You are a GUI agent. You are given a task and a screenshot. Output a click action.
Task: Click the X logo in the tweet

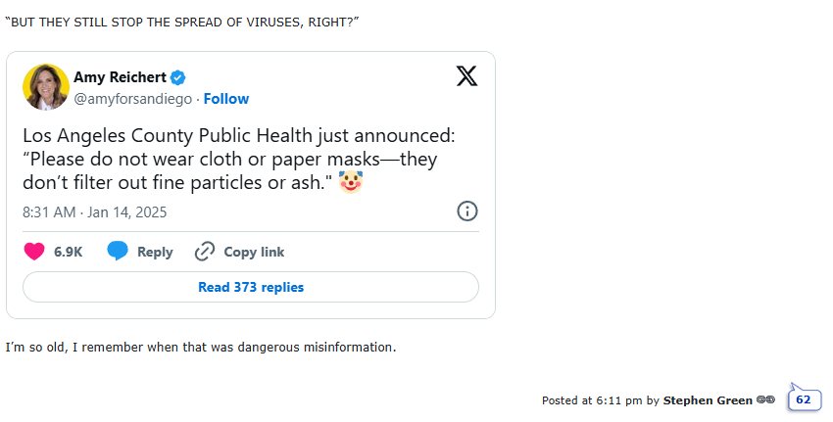(x=466, y=76)
